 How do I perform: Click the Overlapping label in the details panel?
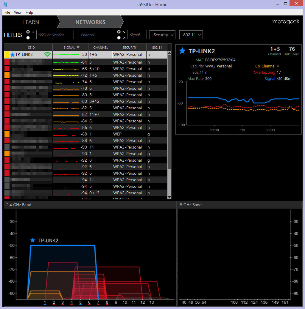(x=264, y=72)
